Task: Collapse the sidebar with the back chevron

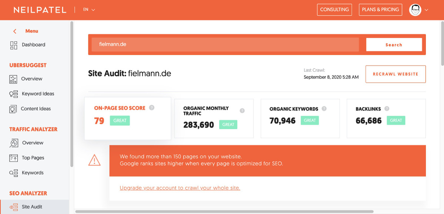Action: [x=15, y=31]
